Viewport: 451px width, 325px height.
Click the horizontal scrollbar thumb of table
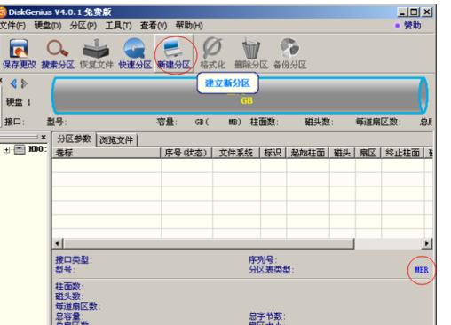pos(209,243)
